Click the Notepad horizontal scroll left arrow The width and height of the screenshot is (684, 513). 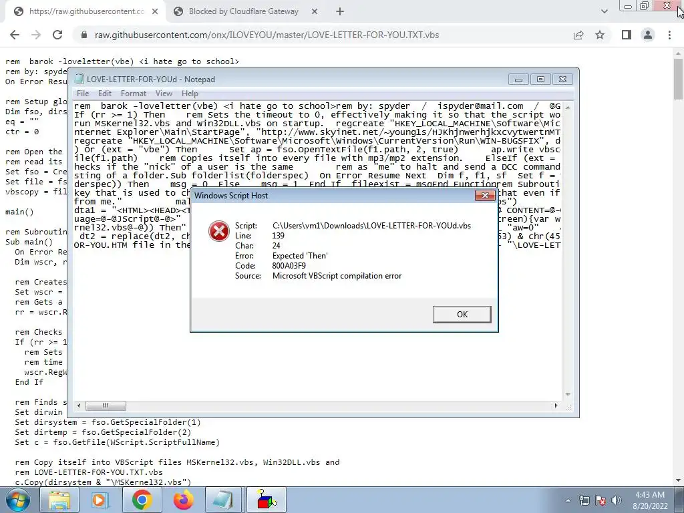pos(79,405)
